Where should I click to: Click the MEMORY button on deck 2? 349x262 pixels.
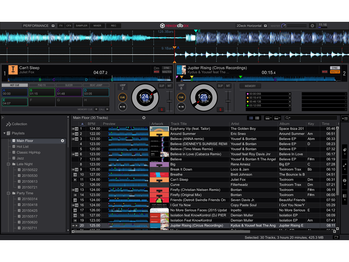click(250, 86)
